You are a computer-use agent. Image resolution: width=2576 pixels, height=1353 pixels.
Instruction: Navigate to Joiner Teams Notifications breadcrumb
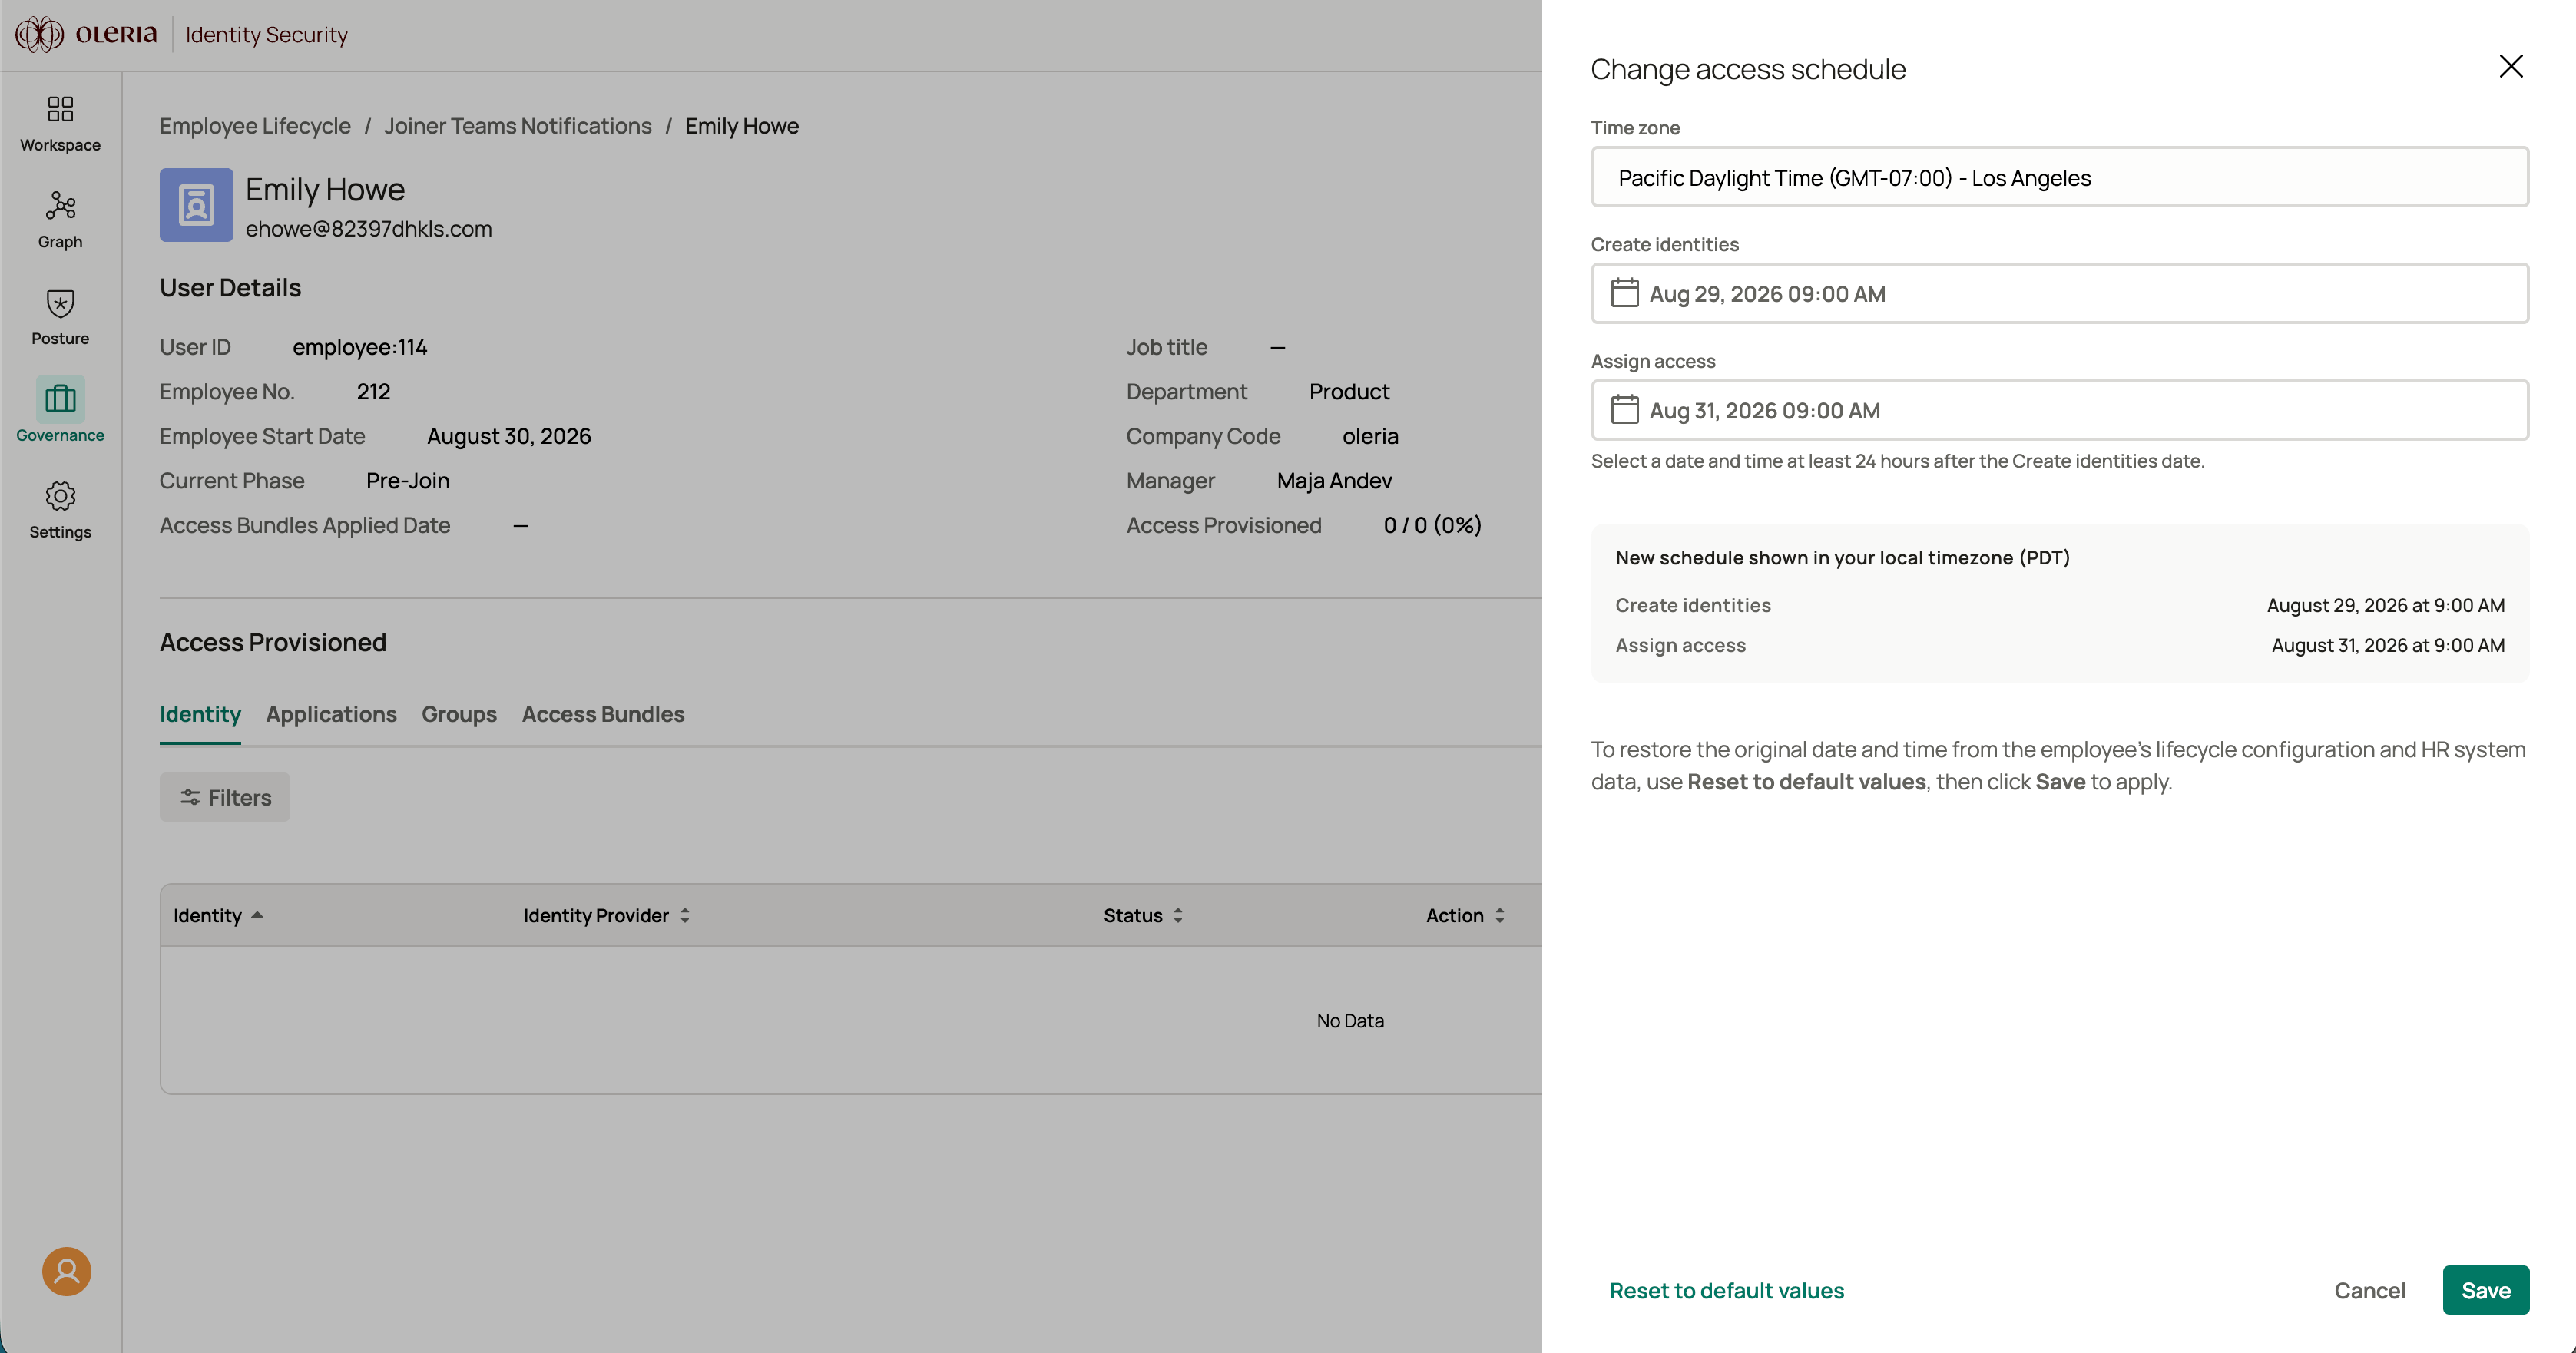pyautogui.click(x=517, y=126)
